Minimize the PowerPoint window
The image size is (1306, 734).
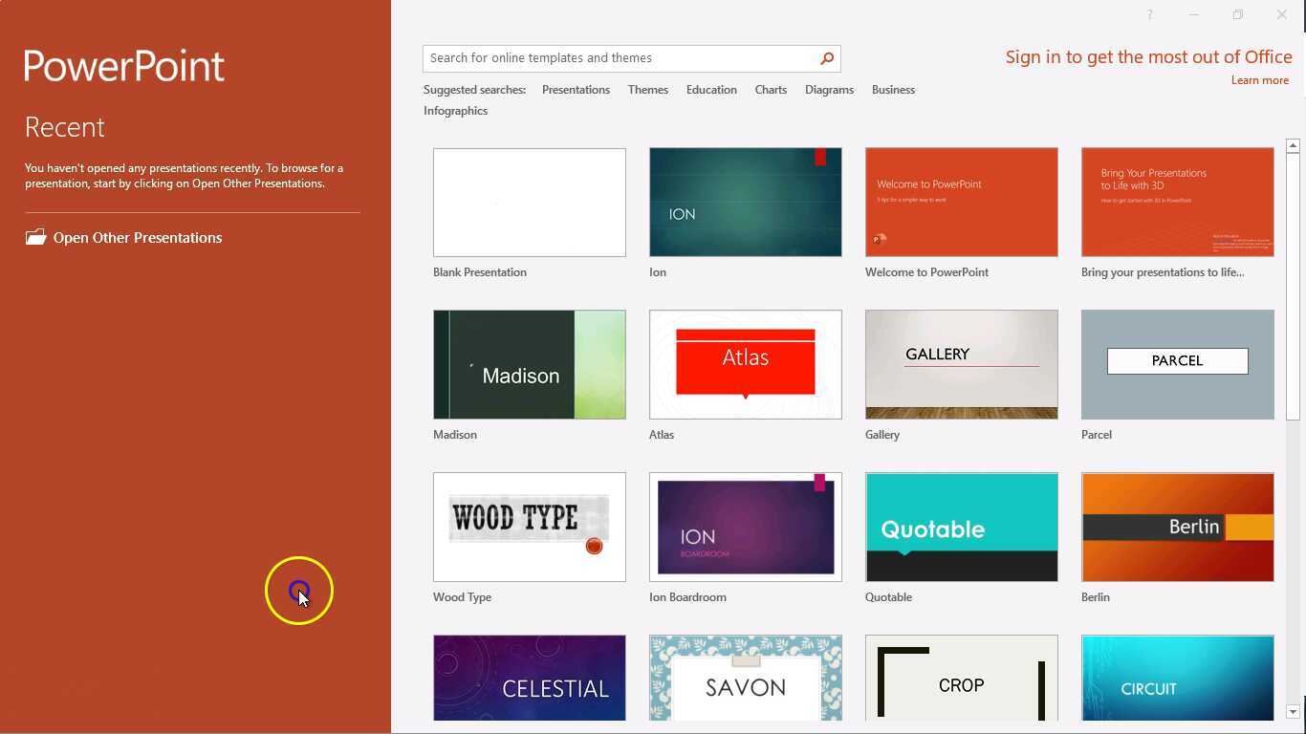pos(1193,14)
